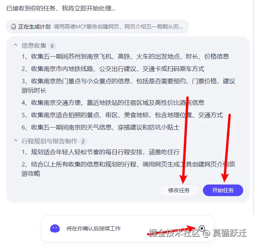Open the 正在生成计划 plan pill
The image size is (254, 245).
coord(97,27)
